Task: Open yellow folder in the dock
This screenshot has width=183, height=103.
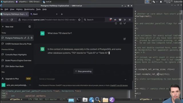Action: [105, 100]
